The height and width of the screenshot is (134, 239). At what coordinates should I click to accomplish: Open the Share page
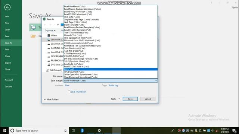tap(7, 56)
